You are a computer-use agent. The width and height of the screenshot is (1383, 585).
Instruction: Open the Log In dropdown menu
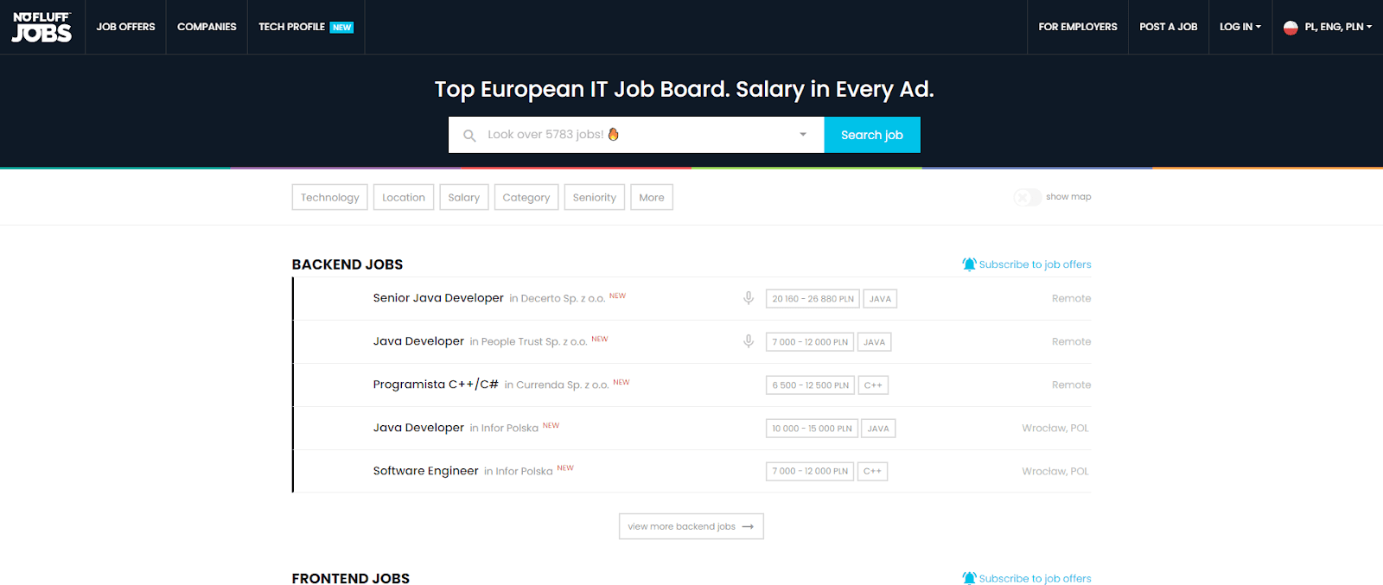click(1240, 27)
